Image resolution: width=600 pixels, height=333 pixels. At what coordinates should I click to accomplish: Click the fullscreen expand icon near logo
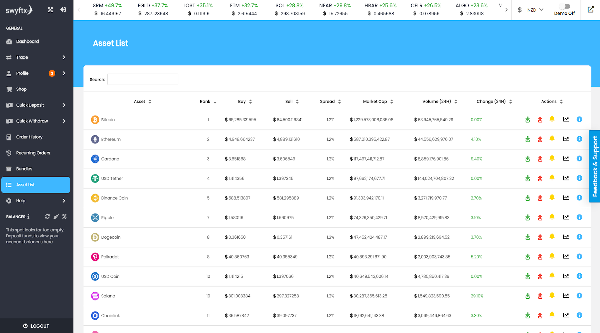[x=50, y=10]
